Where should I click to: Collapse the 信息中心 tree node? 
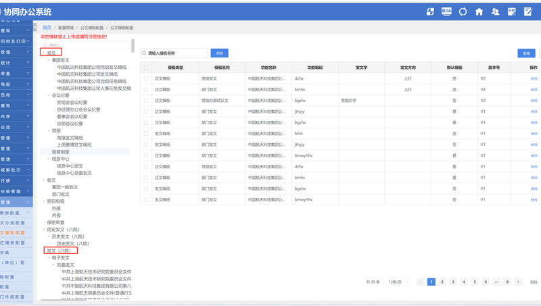pos(49,159)
